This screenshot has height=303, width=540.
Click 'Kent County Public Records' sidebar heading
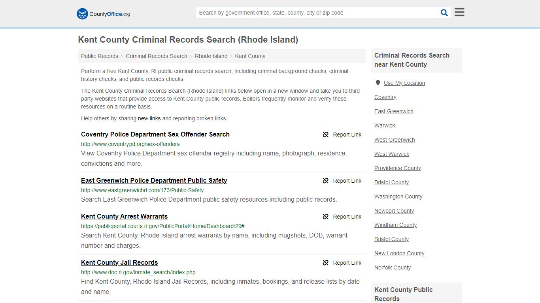click(x=404, y=294)
